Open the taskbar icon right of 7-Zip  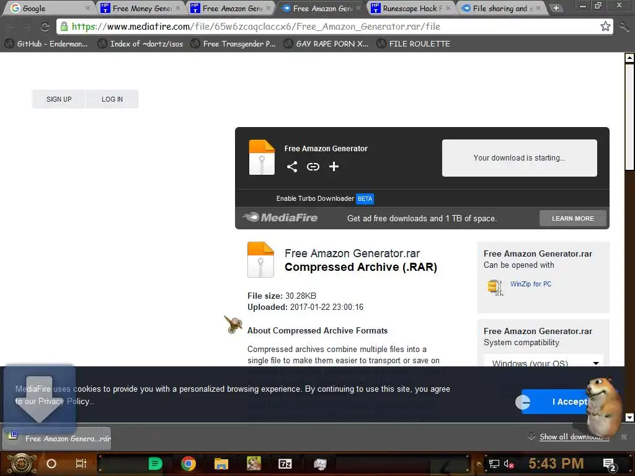click(320, 464)
